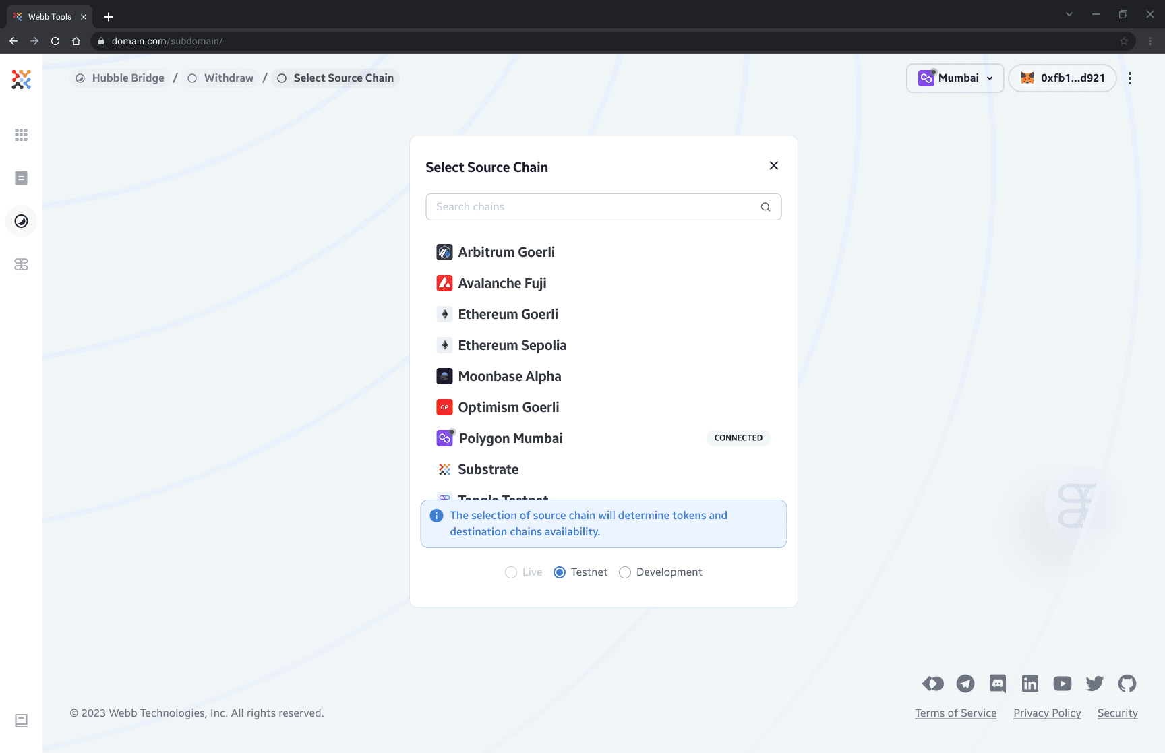Open Privacy Policy link
This screenshot has width=1165, height=753.
pyautogui.click(x=1047, y=713)
